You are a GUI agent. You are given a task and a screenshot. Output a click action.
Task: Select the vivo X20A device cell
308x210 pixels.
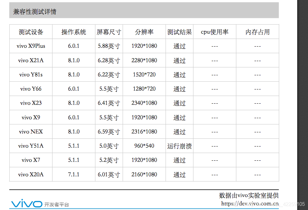31,175
